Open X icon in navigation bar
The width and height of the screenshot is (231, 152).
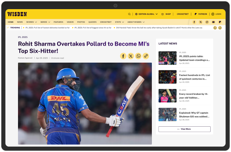click(200, 22)
